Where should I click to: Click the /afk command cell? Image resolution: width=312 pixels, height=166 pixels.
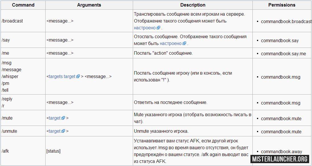click(x=23, y=151)
